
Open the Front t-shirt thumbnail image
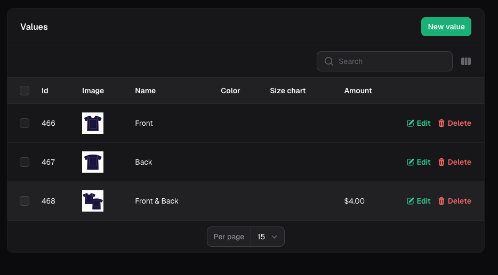(93, 123)
